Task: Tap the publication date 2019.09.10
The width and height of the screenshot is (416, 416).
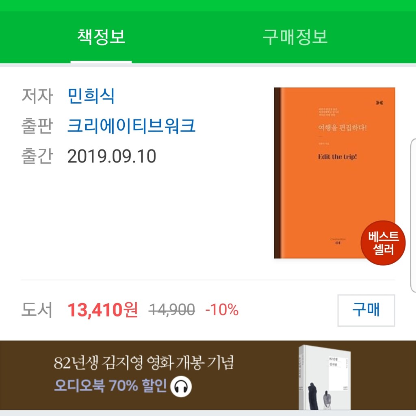Action: click(112, 156)
